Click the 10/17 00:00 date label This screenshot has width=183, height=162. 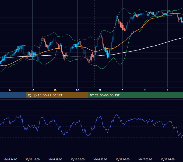[122, 159]
